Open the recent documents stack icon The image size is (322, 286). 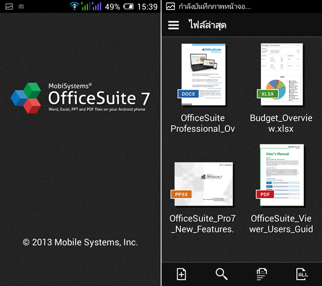tap(262, 274)
